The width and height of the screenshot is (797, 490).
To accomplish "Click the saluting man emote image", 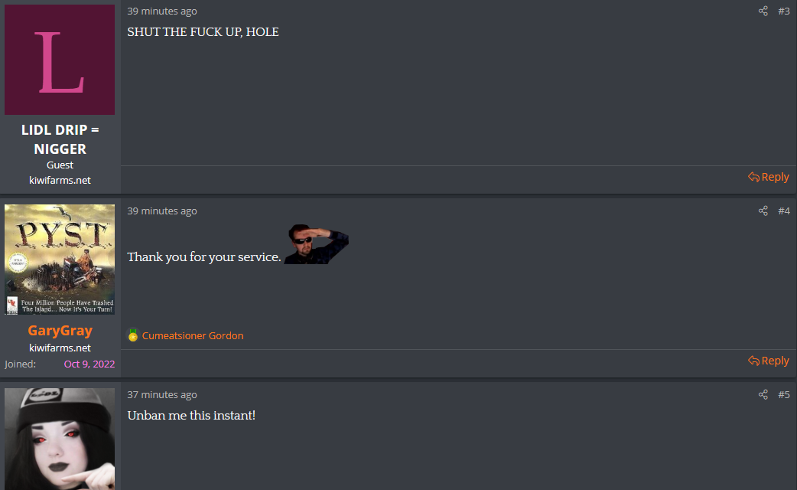I will pos(316,243).
